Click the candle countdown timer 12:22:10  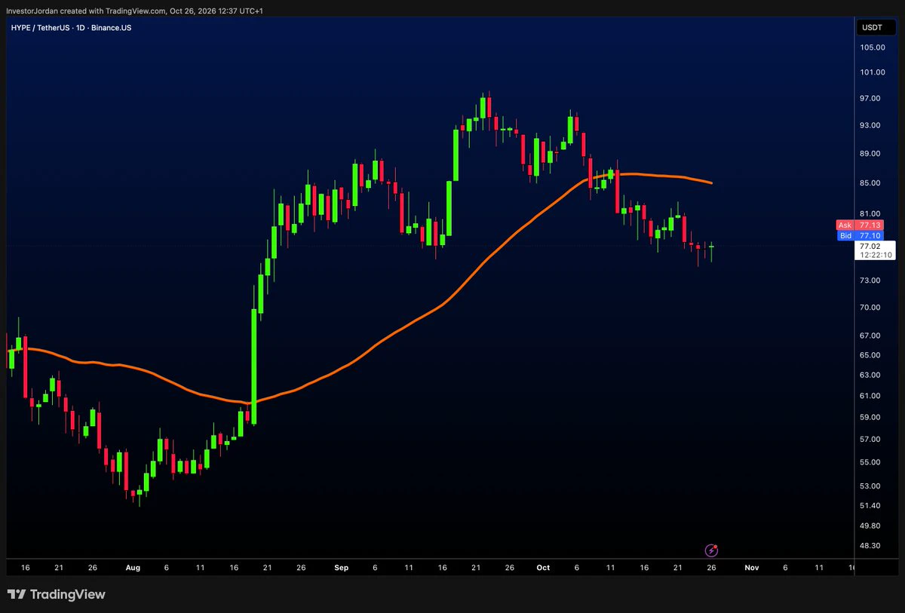(876, 255)
